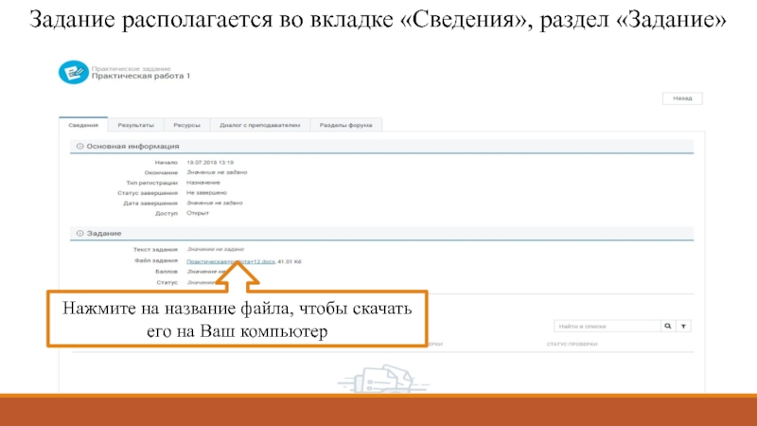Click the «Найти в списке» search field

click(606, 326)
